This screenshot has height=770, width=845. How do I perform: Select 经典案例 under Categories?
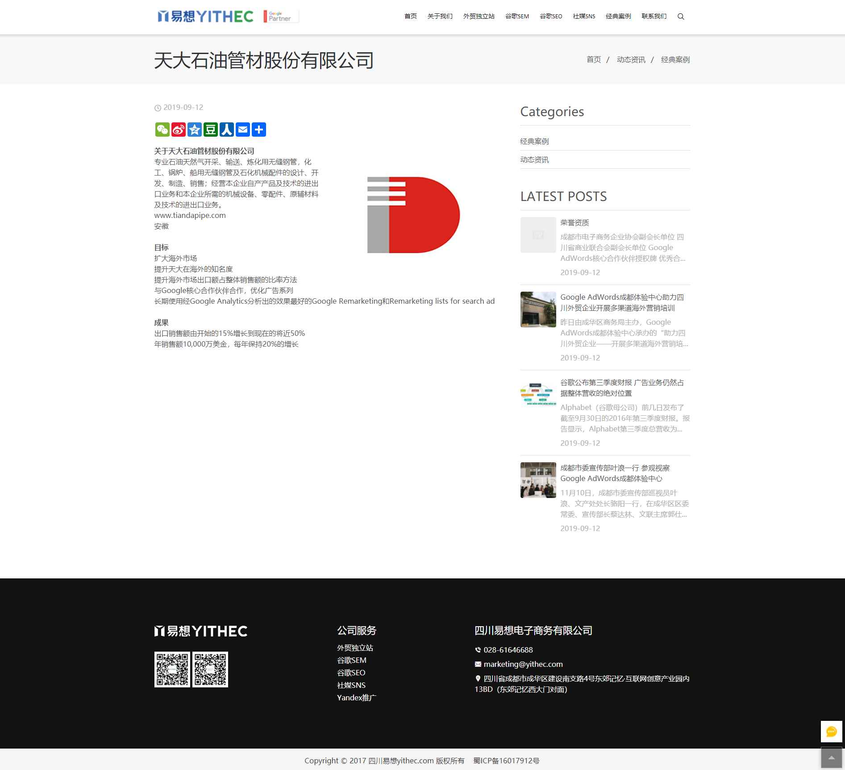[534, 141]
